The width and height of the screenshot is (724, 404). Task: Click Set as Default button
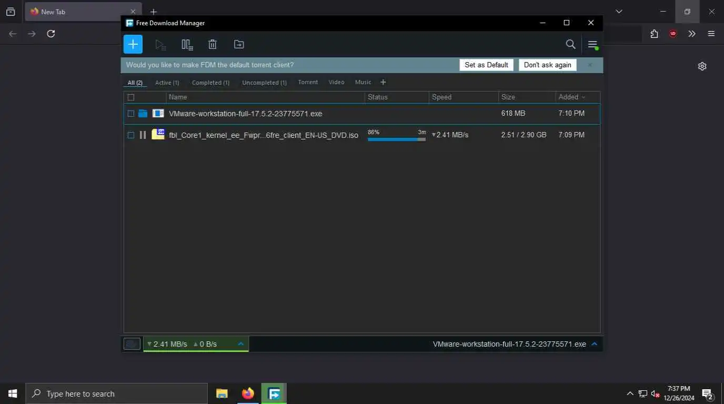[x=486, y=65]
